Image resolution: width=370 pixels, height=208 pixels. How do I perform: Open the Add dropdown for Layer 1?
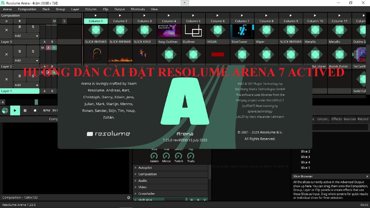26,85
